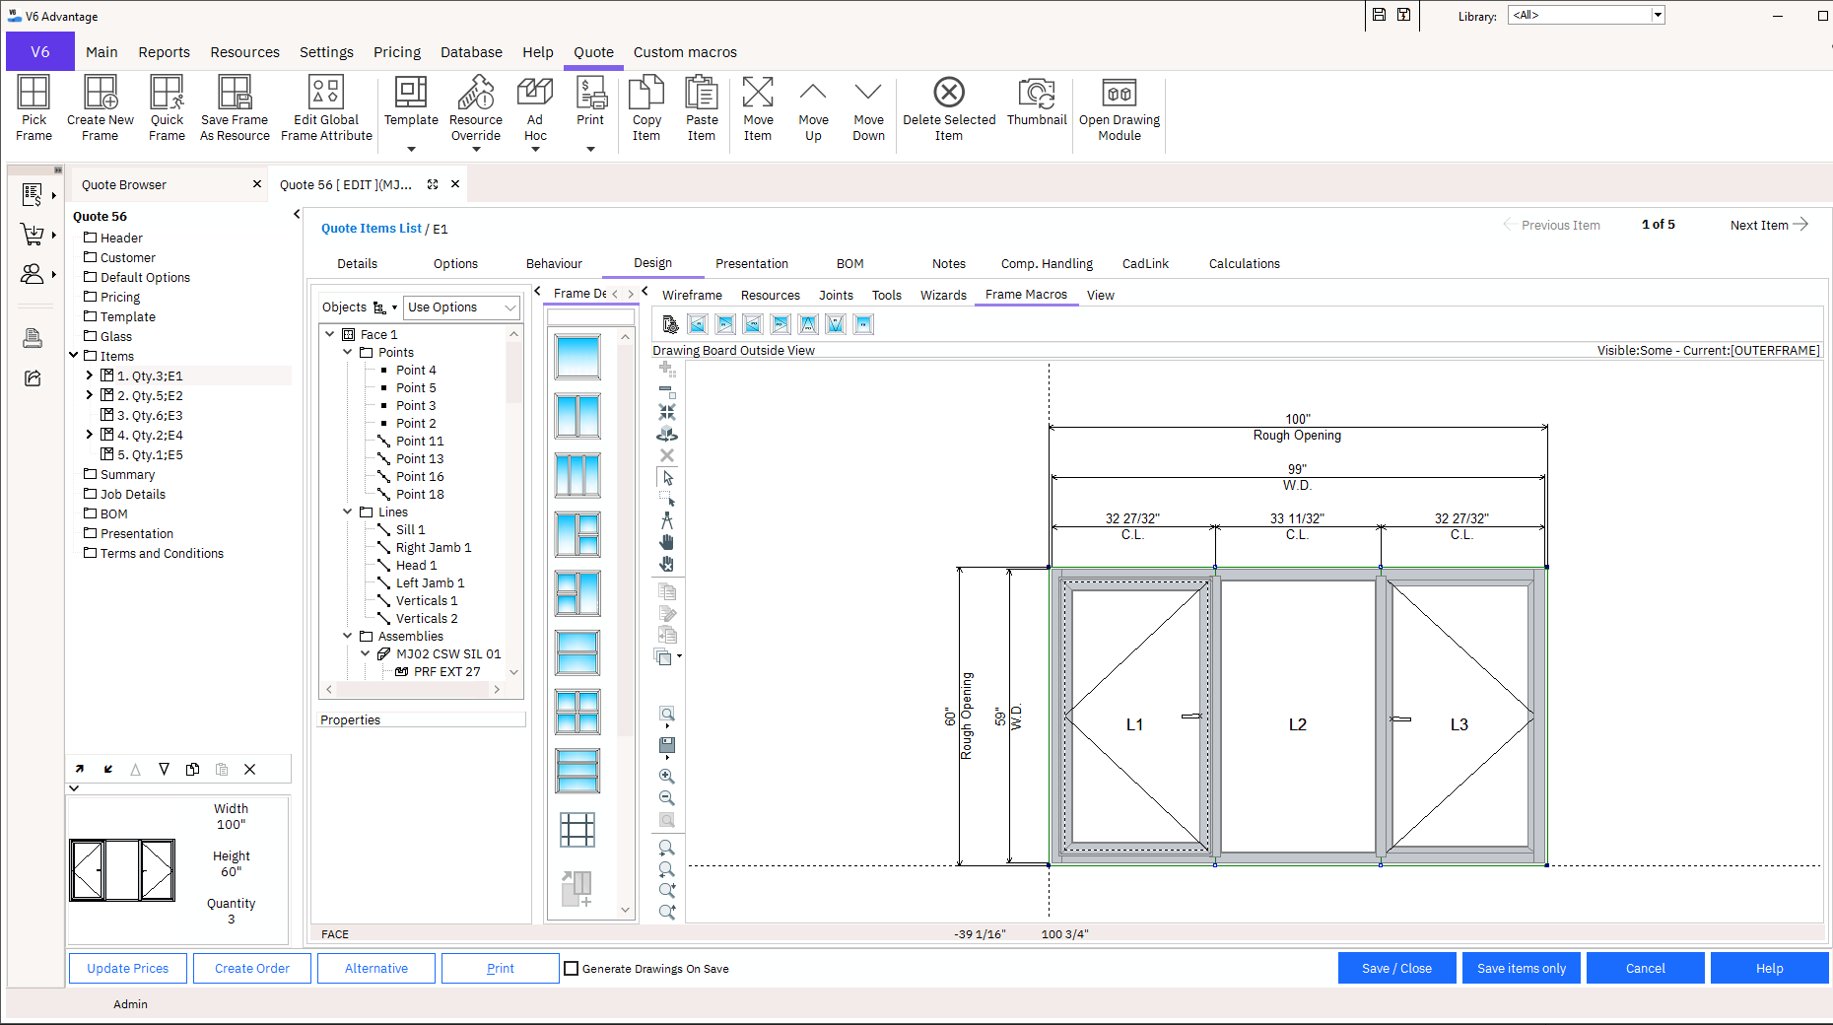Image resolution: width=1833 pixels, height=1025 pixels.
Task: Click the Pick Frame ribbon icon
Action: click(x=34, y=106)
